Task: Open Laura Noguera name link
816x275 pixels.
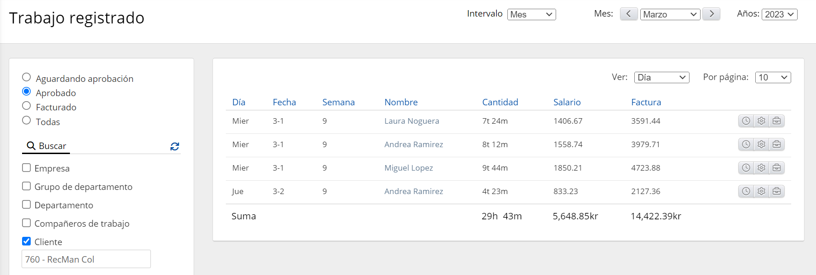Action: click(412, 121)
